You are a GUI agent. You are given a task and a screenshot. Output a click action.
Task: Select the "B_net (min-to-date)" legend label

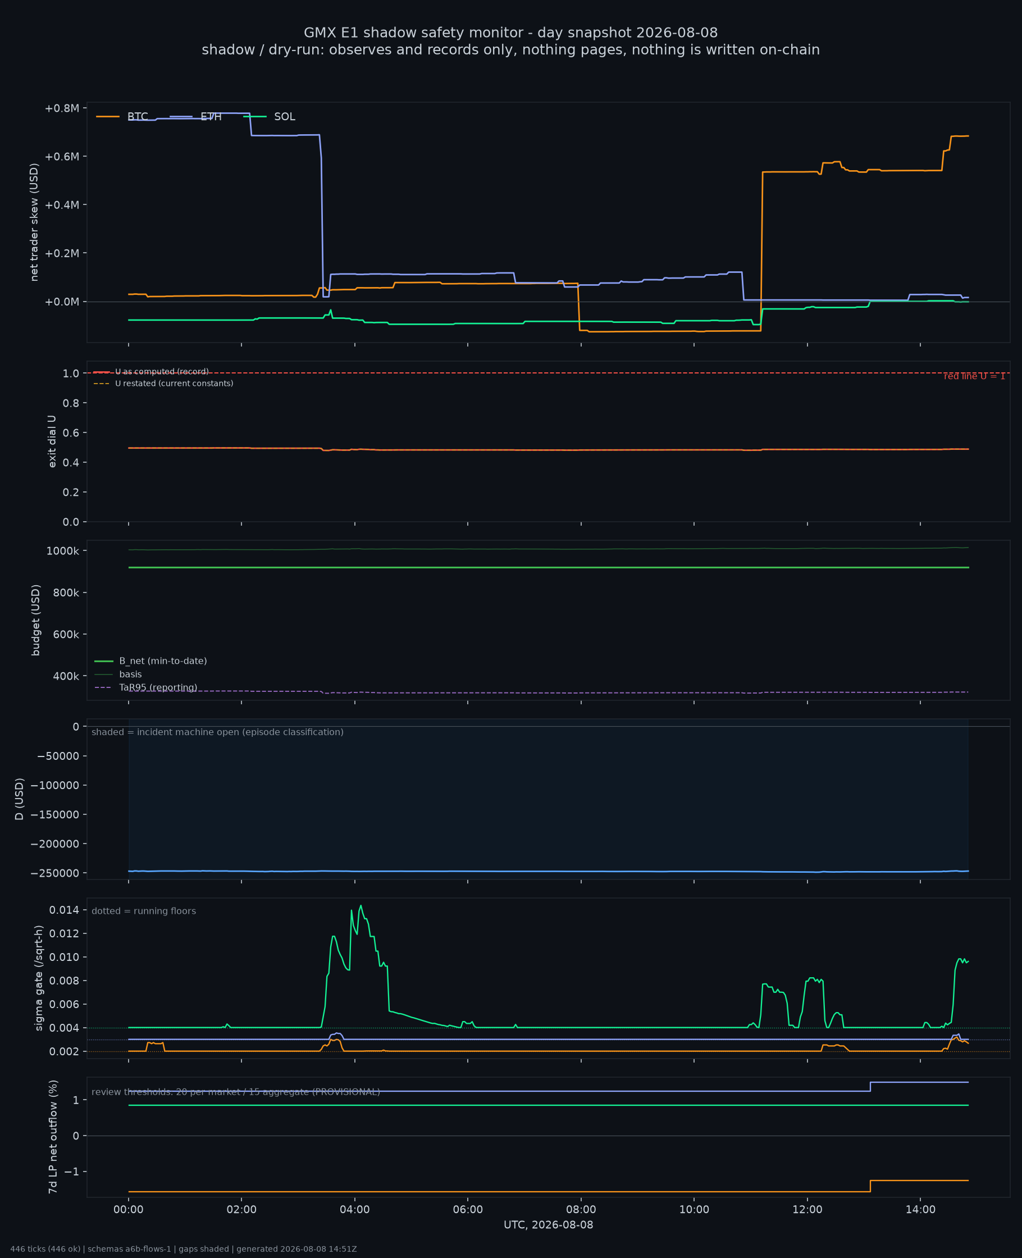tap(163, 661)
